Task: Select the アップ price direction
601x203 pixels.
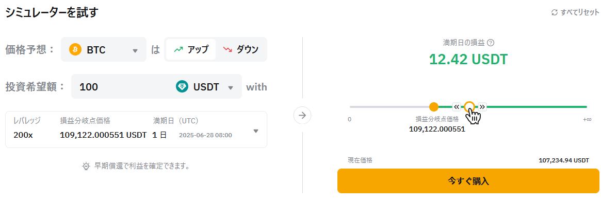Action: pyautogui.click(x=190, y=50)
